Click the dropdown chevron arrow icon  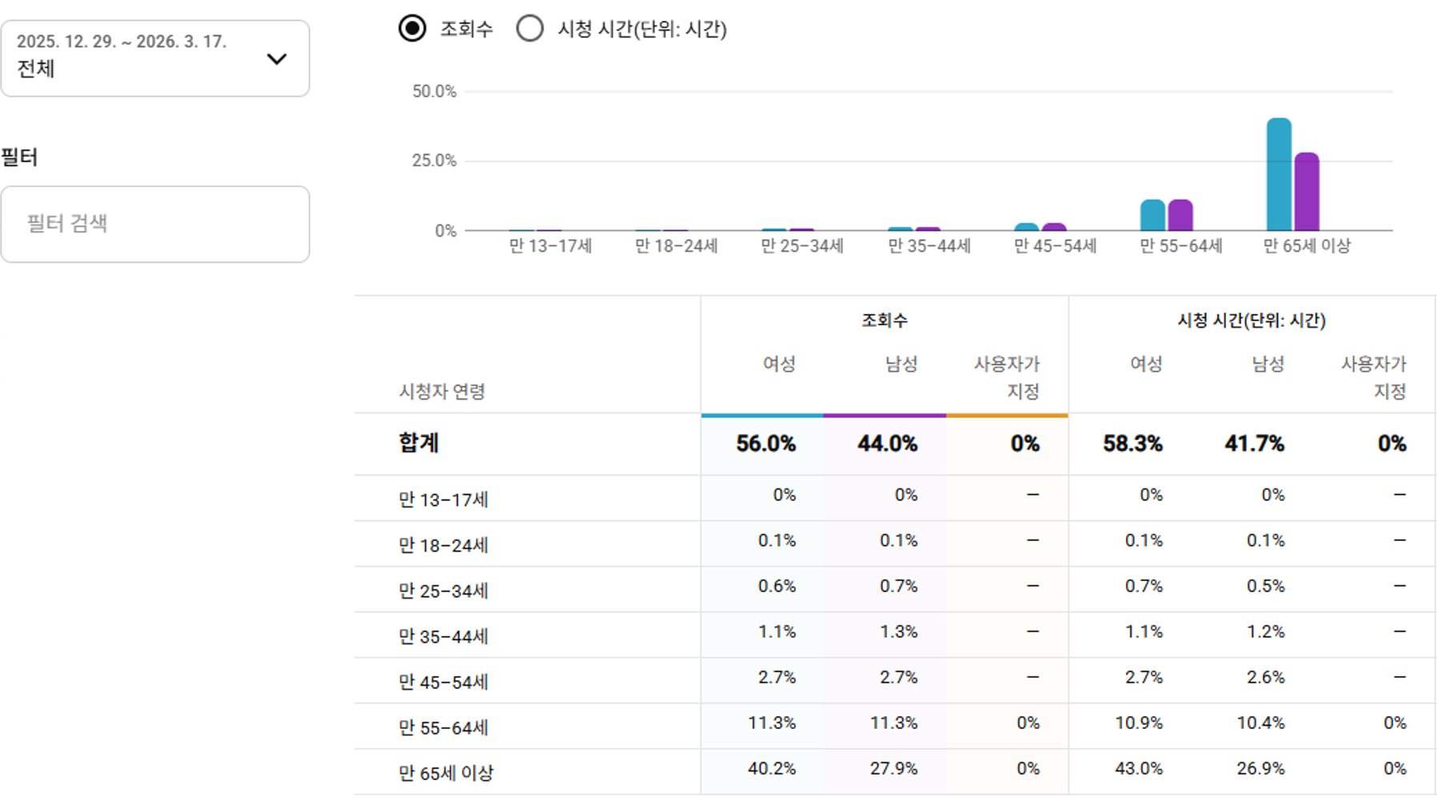[277, 59]
